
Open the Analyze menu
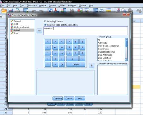(43, 5)
